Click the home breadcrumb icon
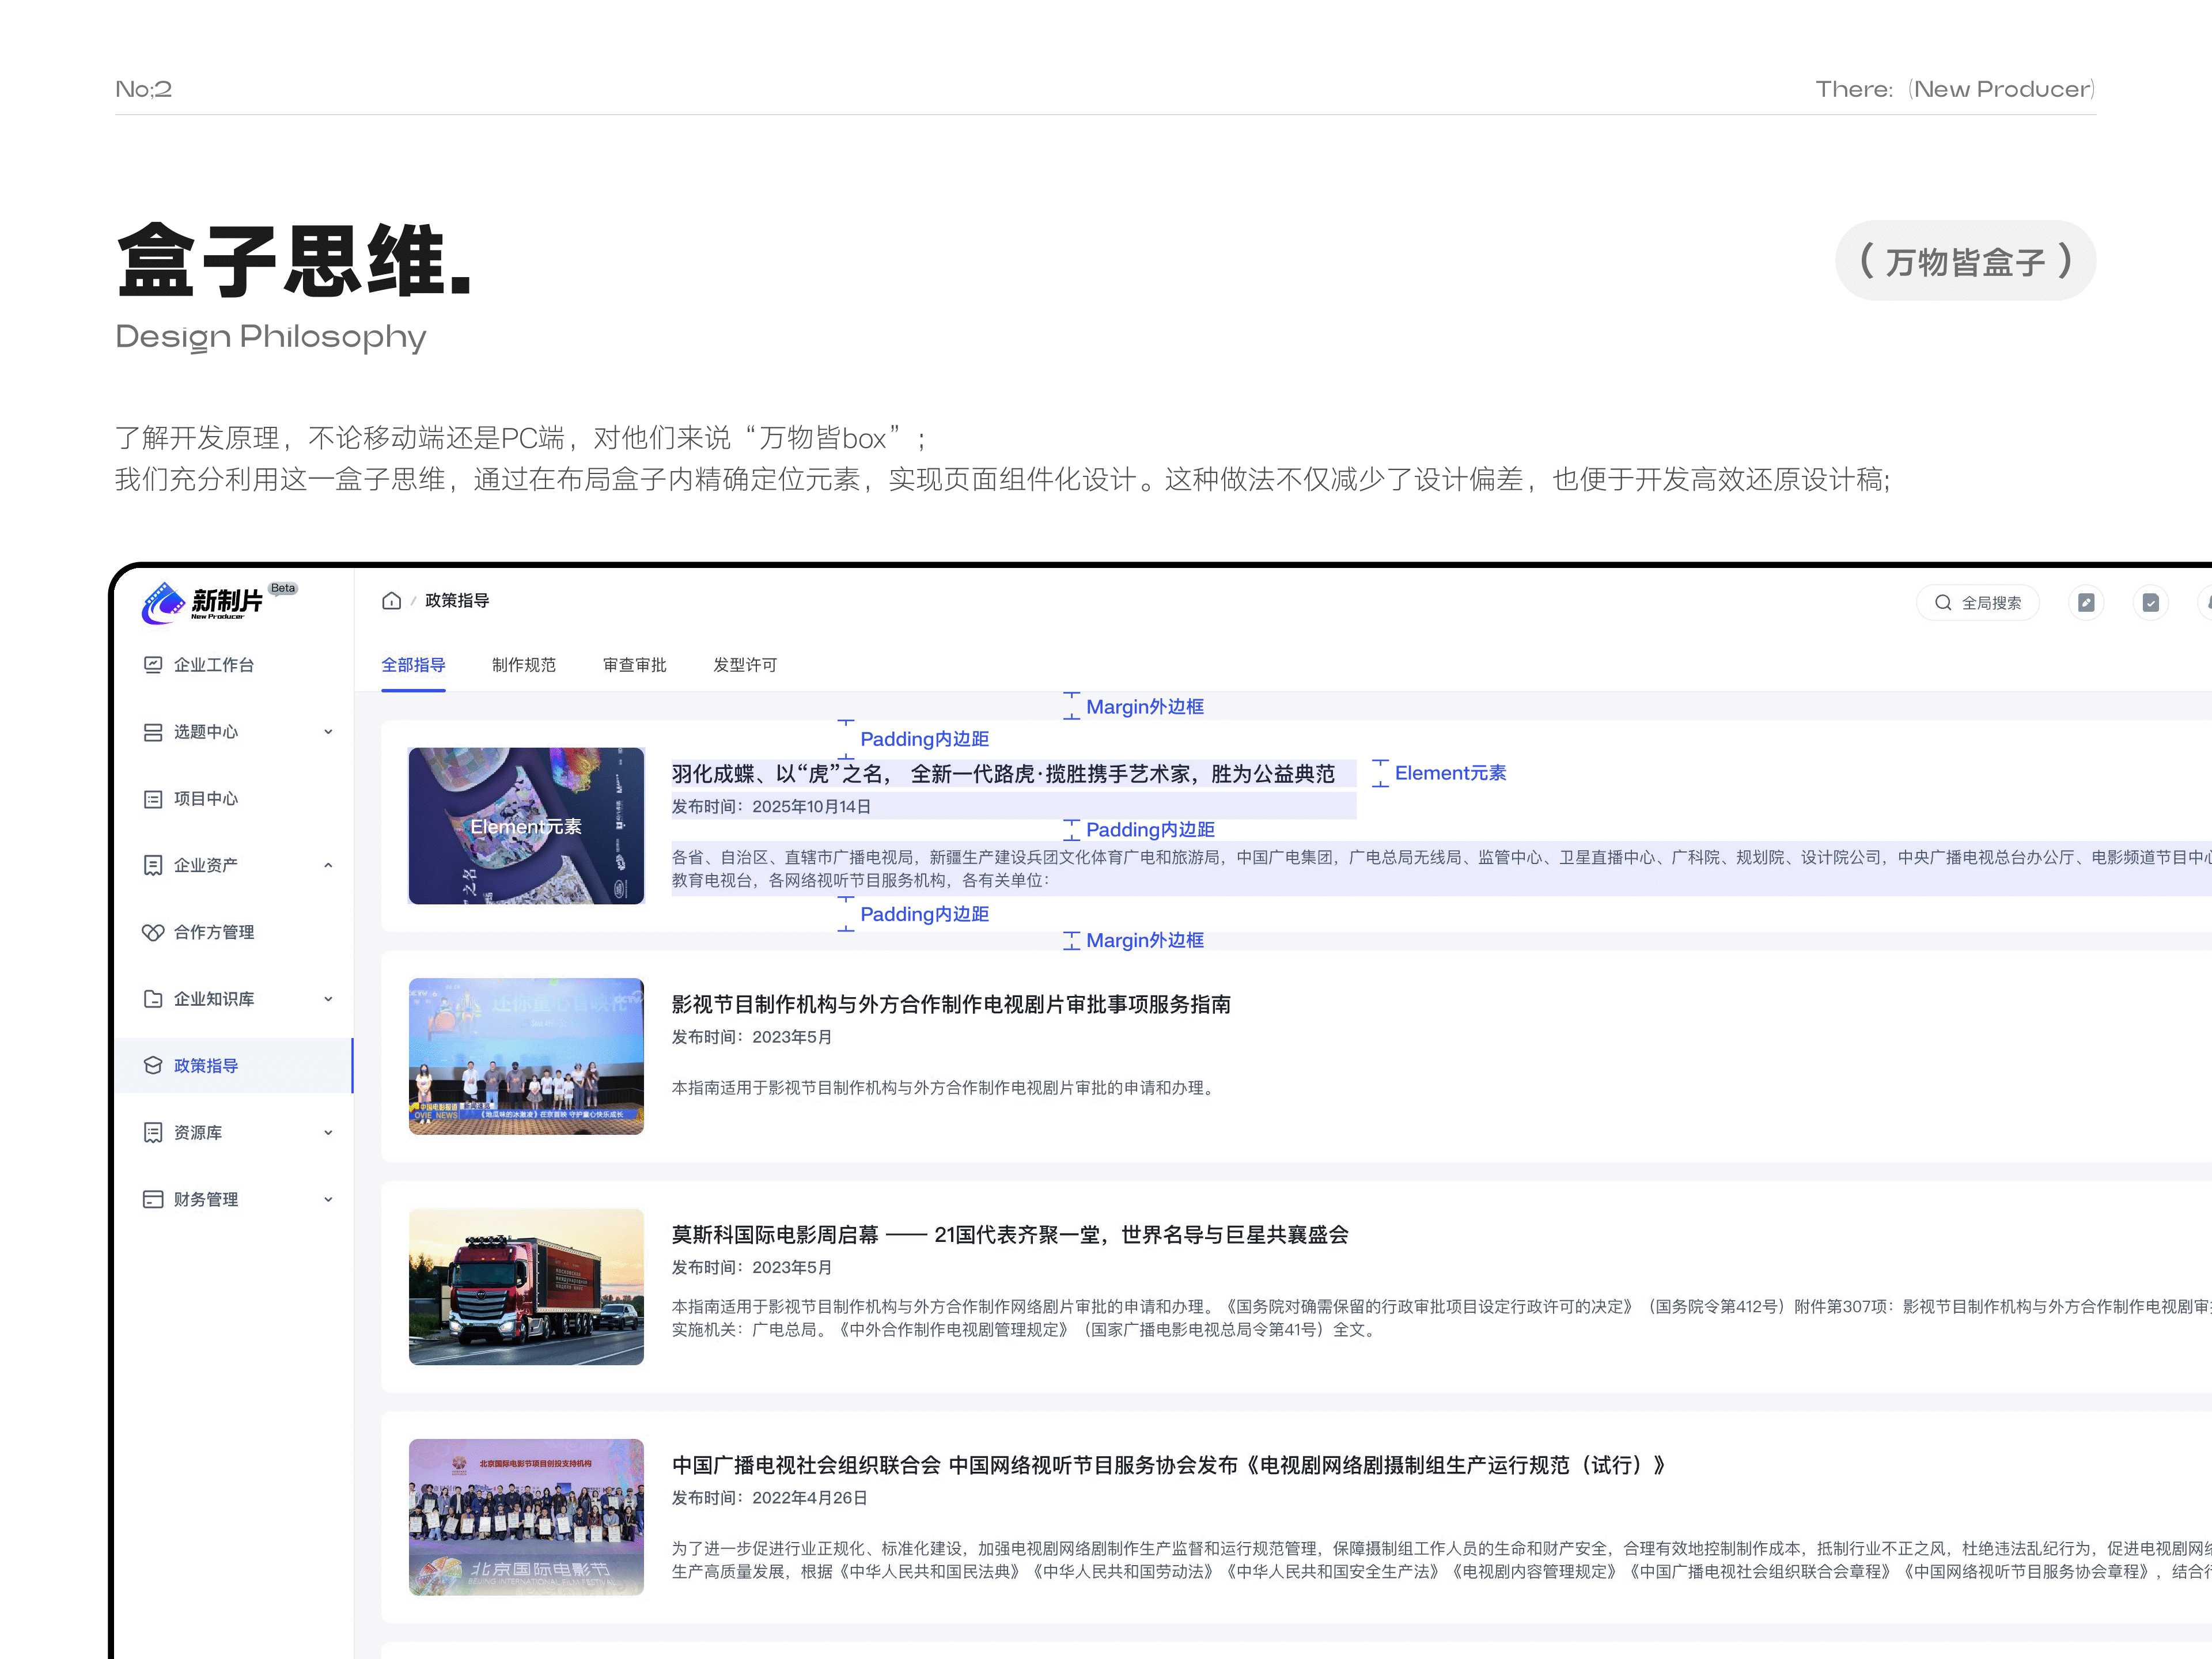 point(391,601)
